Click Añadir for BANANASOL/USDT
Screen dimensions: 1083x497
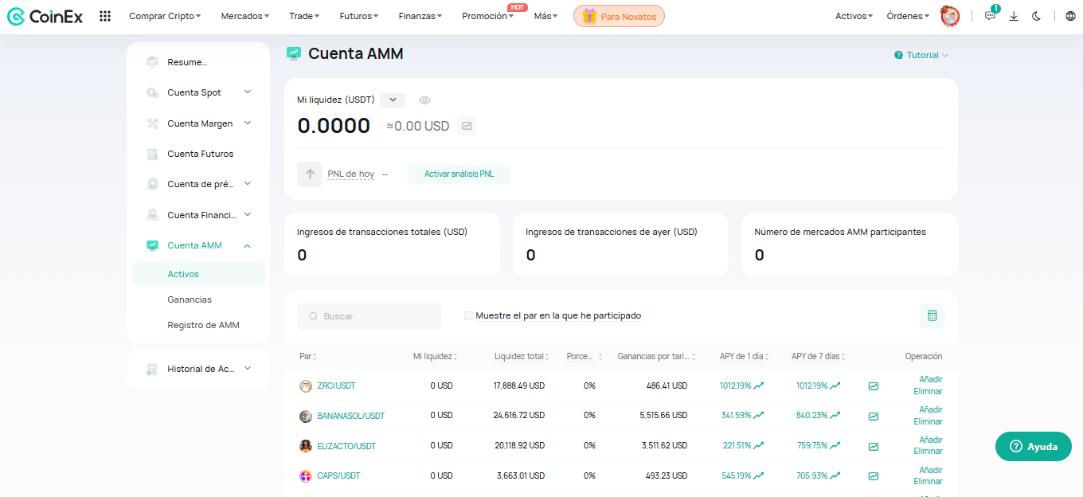click(x=930, y=410)
